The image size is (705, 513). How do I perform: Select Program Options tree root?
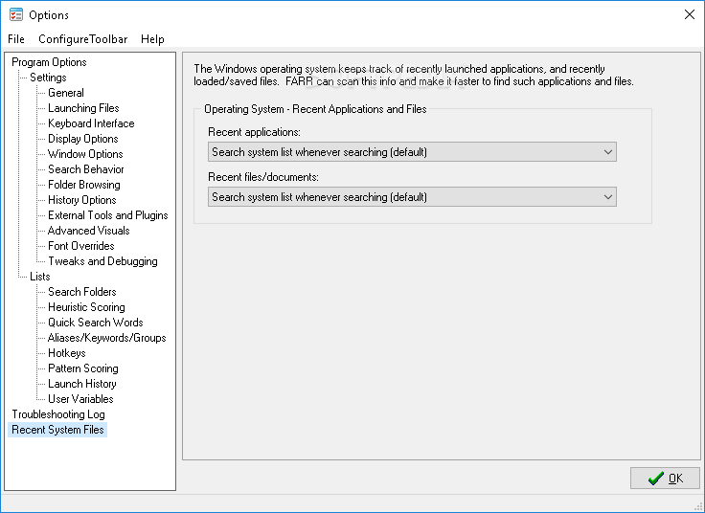click(x=49, y=62)
